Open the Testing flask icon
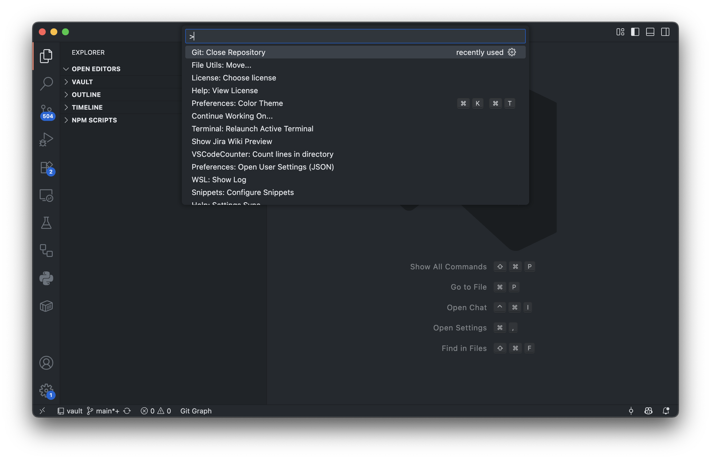Image resolution: width=711 pixels, height=460 pixels. pyautogui.click(x=46, y=223)
